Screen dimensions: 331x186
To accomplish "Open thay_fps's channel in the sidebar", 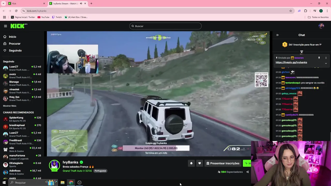I will coord(22,98).
